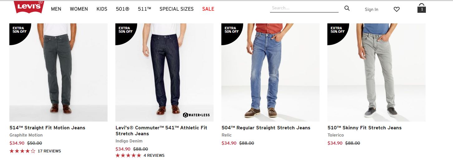Image resolution: width=453 pixels, height=168 pixels.
Task: Click star rating for 514 Straight Fit jeans
Action: [x=22, y=151]
